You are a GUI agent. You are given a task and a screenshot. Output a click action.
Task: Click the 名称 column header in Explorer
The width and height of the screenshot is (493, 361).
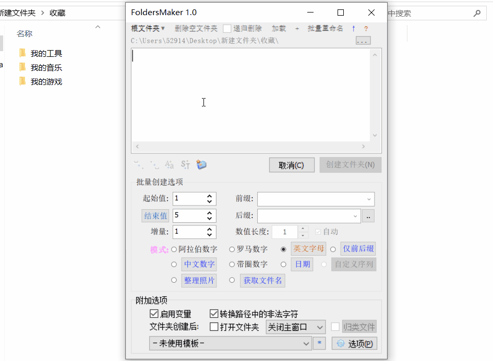pos(25,33)
